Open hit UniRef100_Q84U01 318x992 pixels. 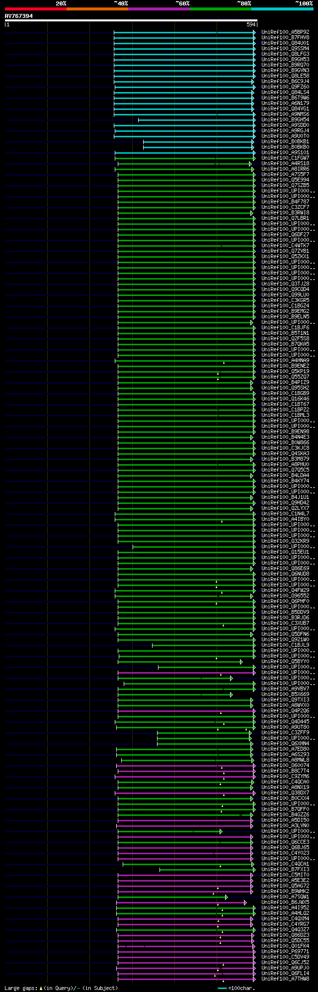pyautogui.click(x=285, y=43)
